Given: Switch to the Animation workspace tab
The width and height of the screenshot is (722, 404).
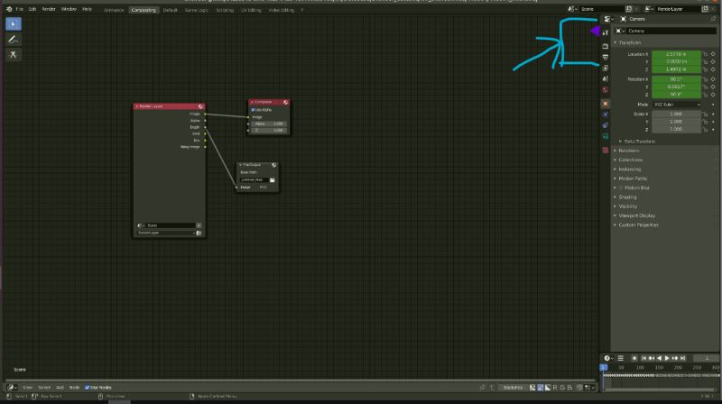Looking at the screenshot, I should coord(114,10).
